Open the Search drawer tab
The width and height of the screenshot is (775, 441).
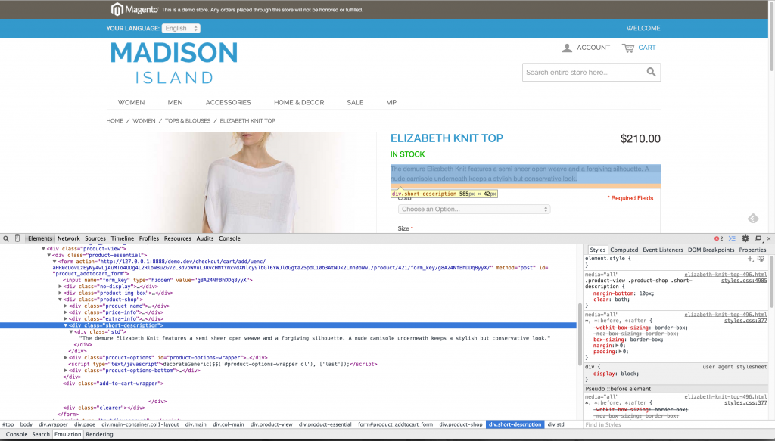pyautogui.click(x=41, y=435)
